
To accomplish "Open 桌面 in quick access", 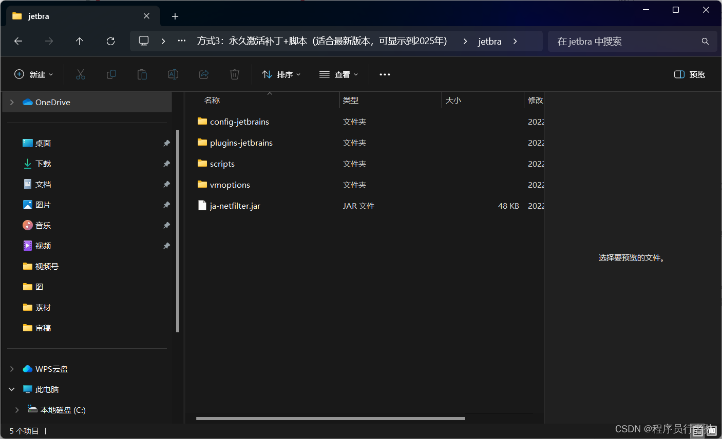I will point(43,143).
